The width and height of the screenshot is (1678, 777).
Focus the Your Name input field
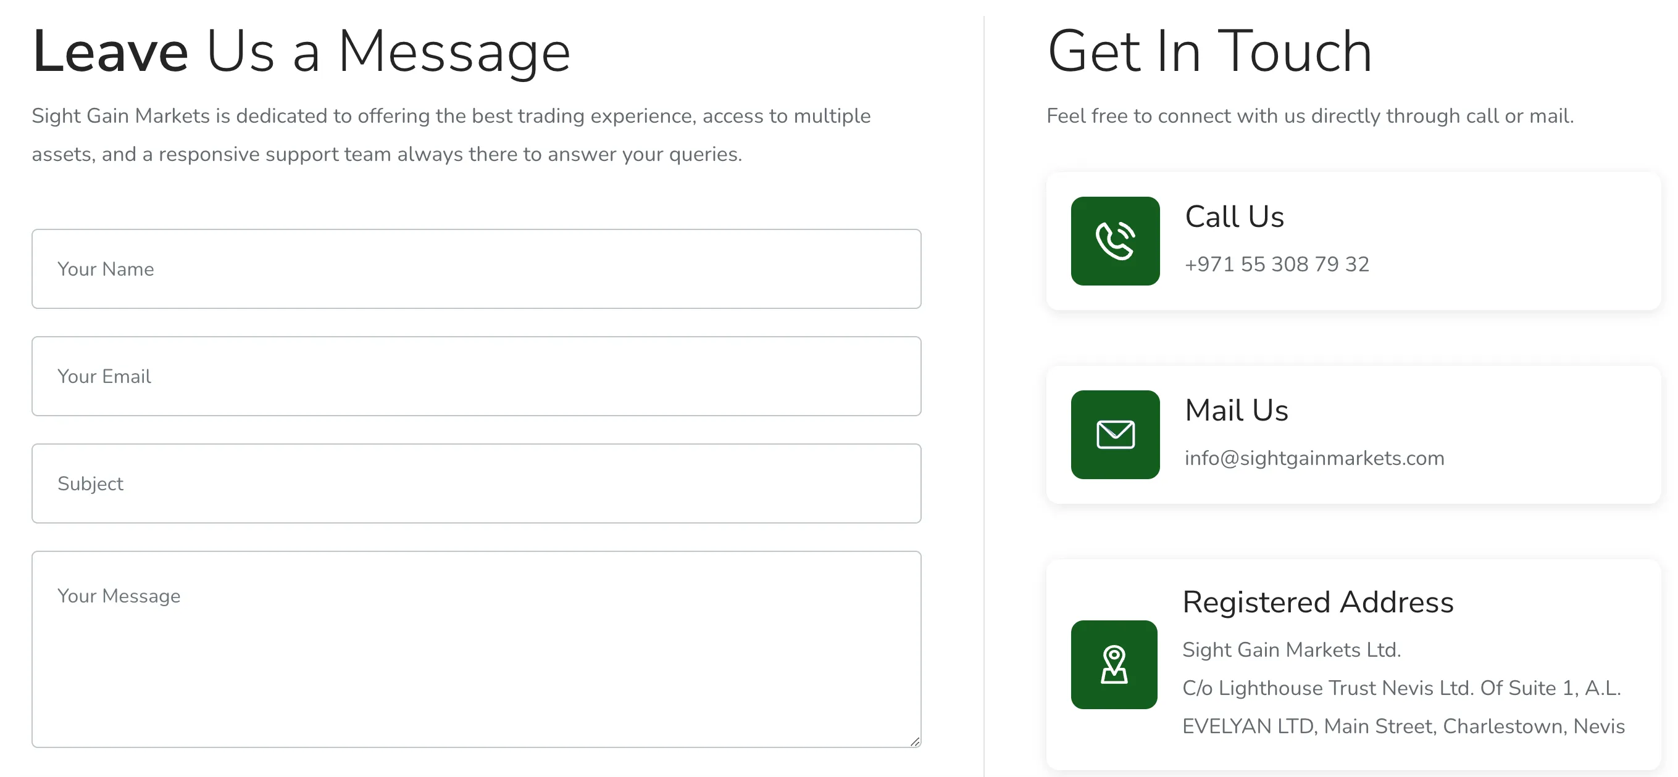tap(476, 269)
